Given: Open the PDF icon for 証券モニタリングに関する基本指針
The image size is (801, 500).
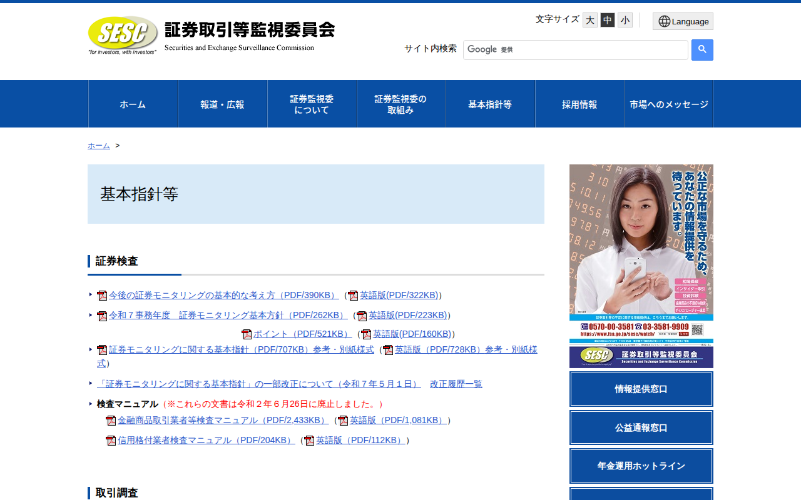Looking at the screenshot, I should pyautogui.click(x=101, y=349).
